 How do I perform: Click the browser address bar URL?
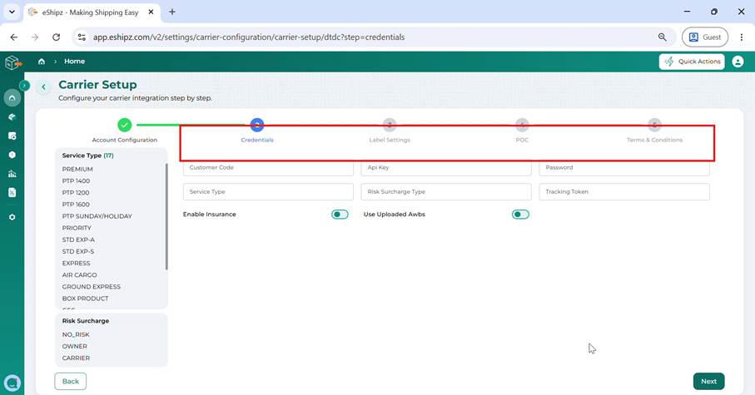pos(249,37)
